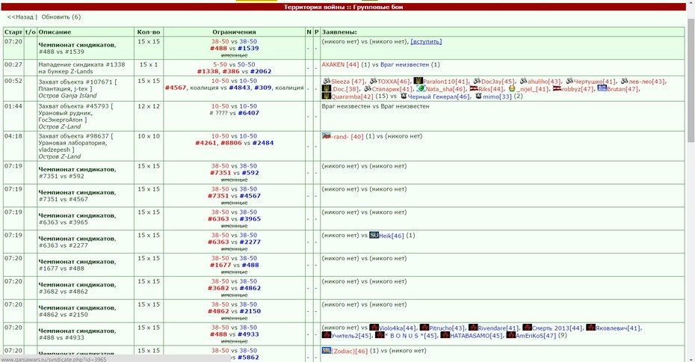
Task: Click the syndicate badge beside Paralon110[41]
Action: point(418,81)
